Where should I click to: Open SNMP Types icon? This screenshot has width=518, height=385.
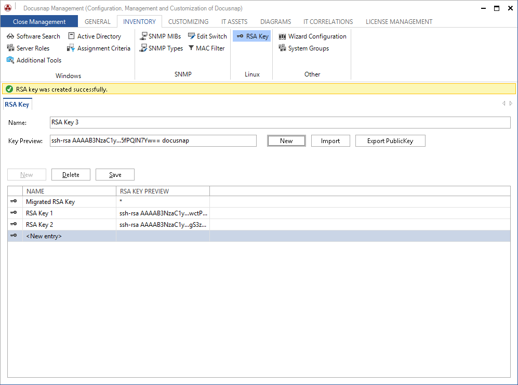[143, 48]
